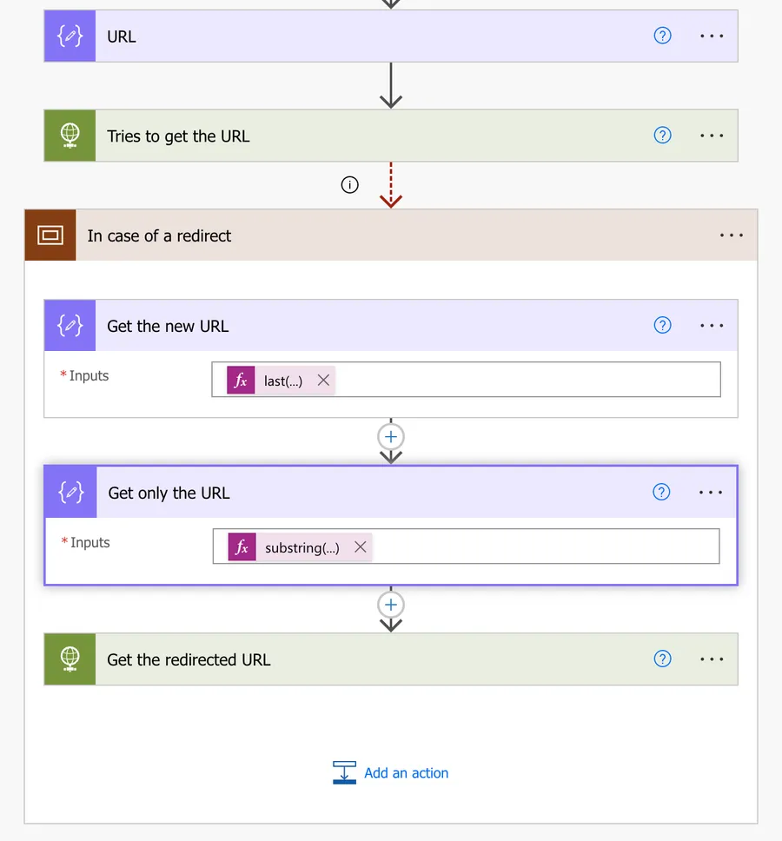
Task: Open help for the URL action
Action: pyautogui.click(x=662, y=36)
